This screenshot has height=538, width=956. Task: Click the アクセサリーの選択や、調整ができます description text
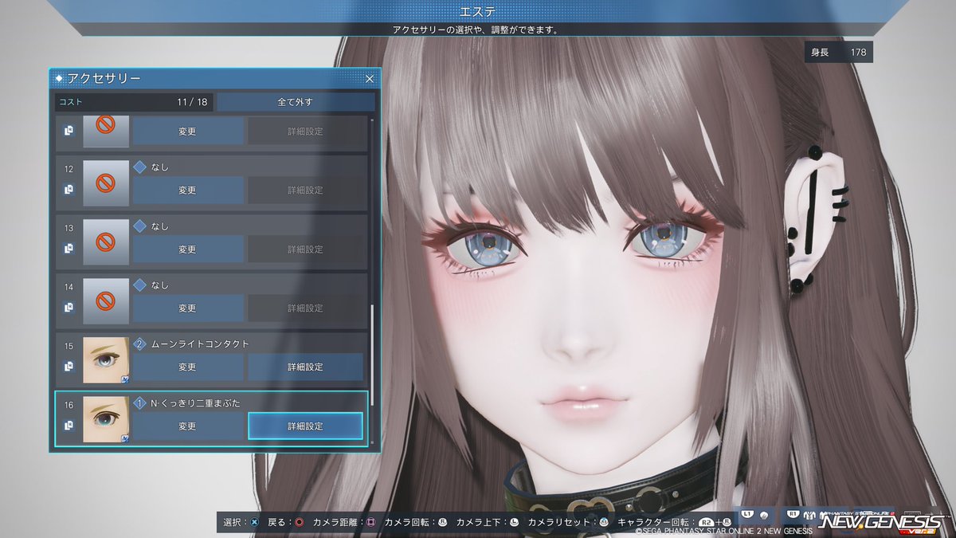(475, 29)
